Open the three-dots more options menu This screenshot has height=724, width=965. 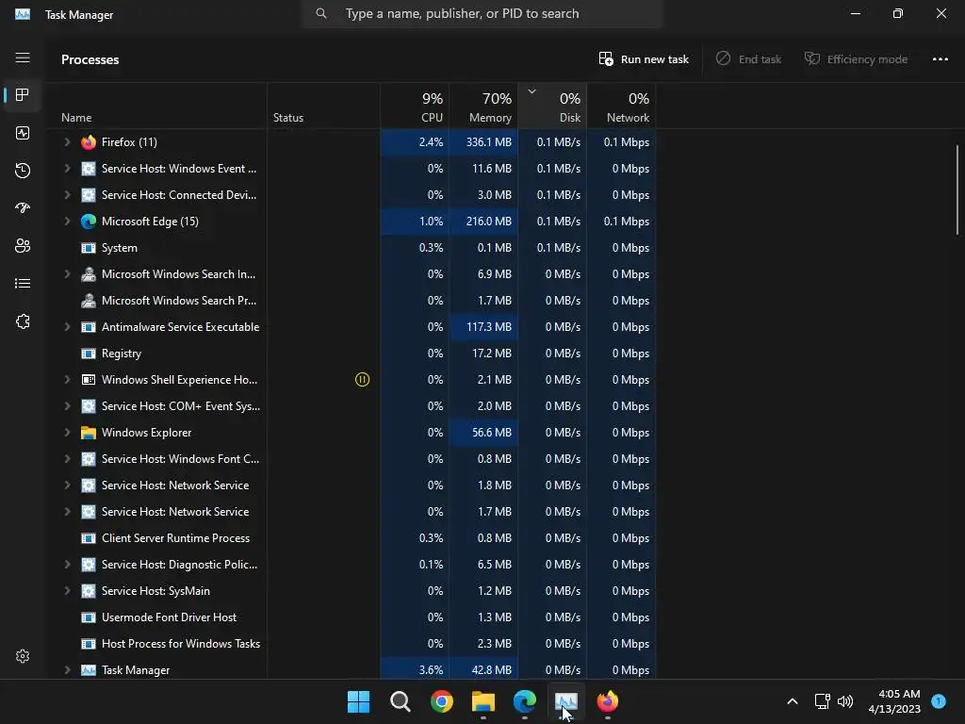[940, 59]
